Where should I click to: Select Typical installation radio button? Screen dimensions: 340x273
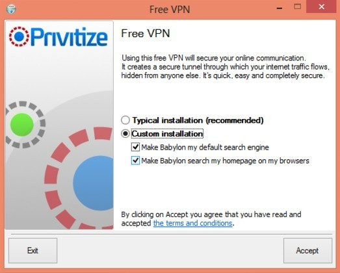125,120
